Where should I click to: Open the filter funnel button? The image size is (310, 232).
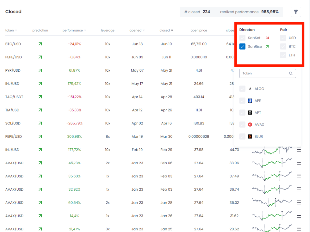[296, 12]
